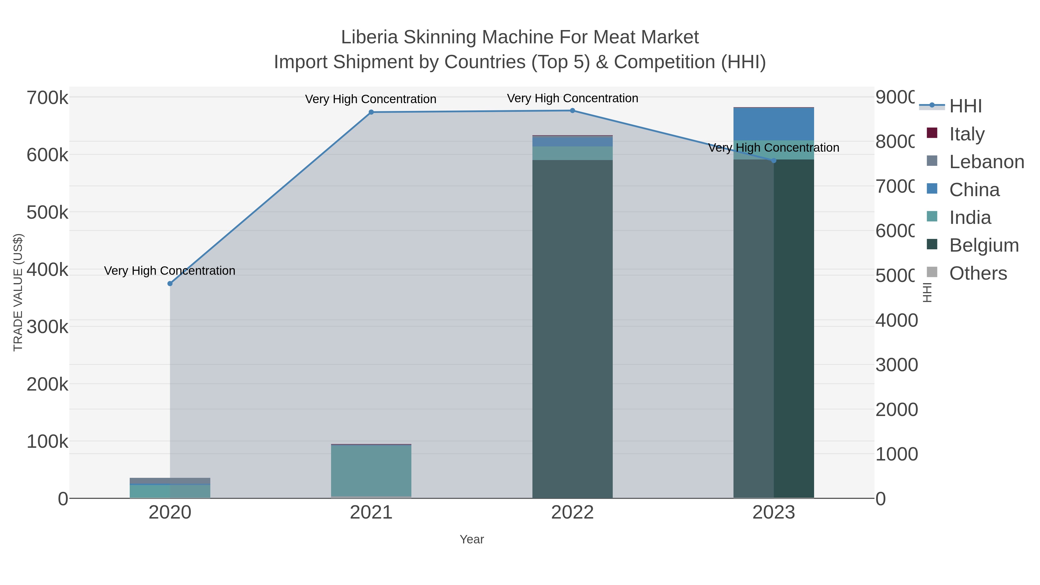
Task: Click the 2022 x-axis label
Action: (x=573, y=513)
